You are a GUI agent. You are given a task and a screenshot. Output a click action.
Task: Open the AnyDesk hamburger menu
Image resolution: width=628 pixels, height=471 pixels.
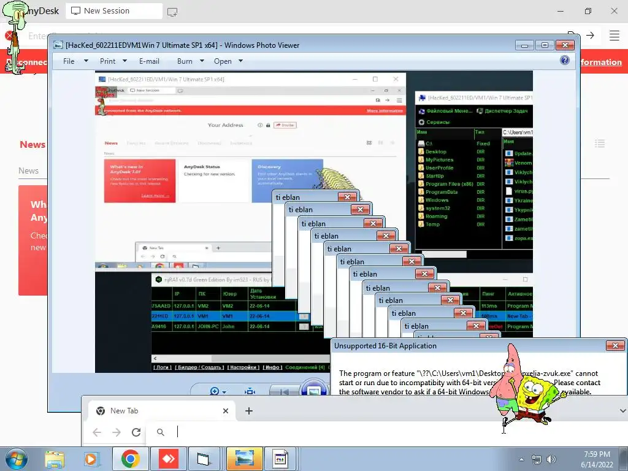point(615,35)
